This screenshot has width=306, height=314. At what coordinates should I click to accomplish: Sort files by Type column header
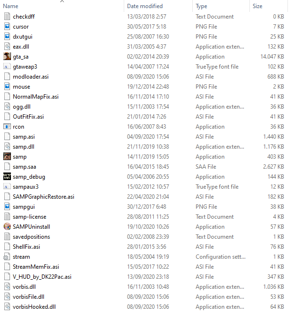pos(201,6)
